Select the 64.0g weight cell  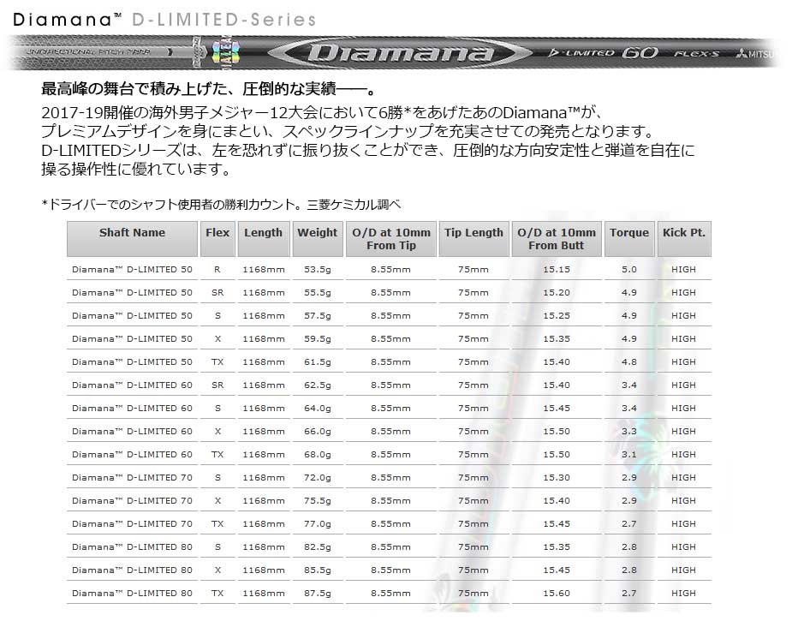[317, 409]
